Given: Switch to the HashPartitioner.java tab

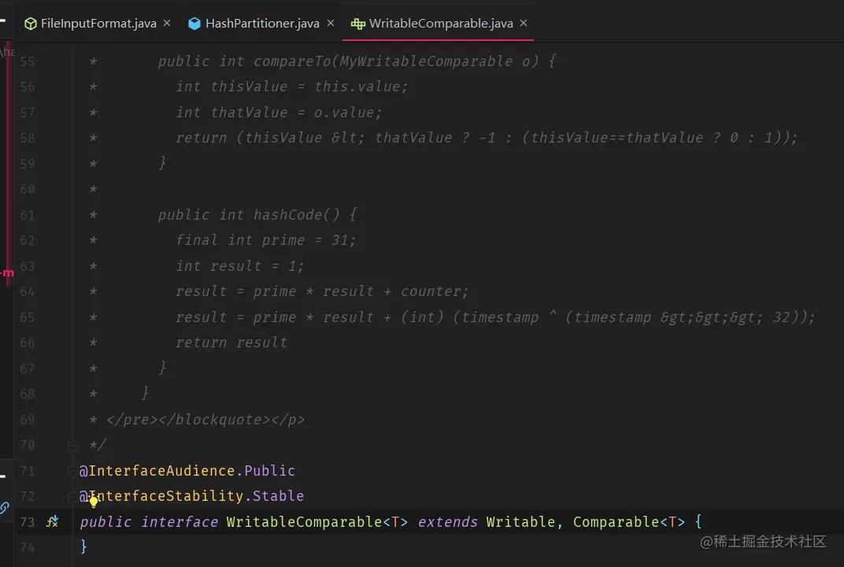Looking at the screenshot, I should click(263, 24).
